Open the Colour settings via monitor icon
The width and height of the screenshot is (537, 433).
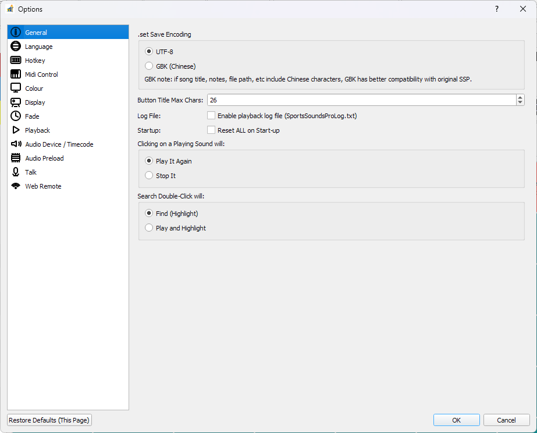[16, 88]
